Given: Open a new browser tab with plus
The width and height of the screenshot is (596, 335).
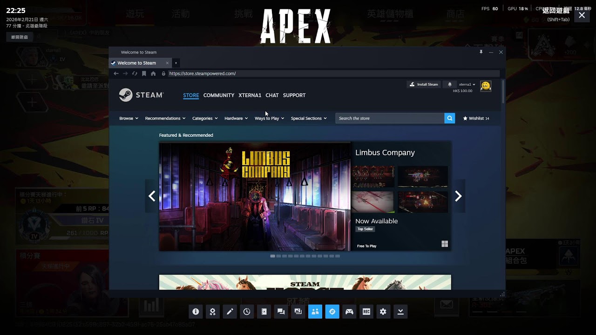Looking at the screenshot, I should [176, 63].
